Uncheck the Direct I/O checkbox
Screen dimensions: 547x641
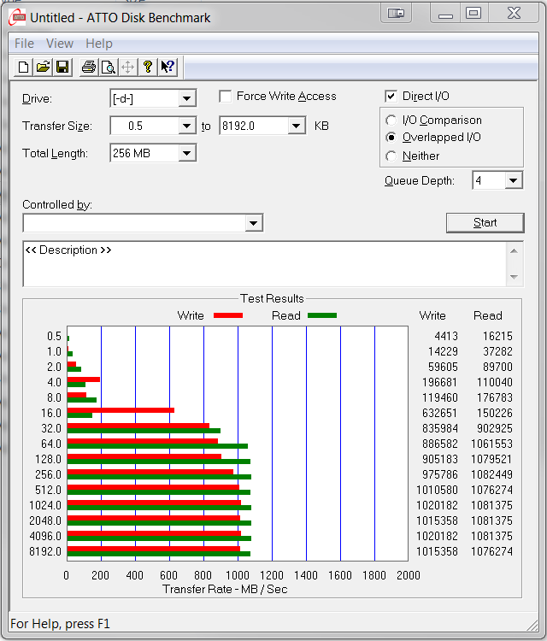pyautogui.click(x=391, y=97)
